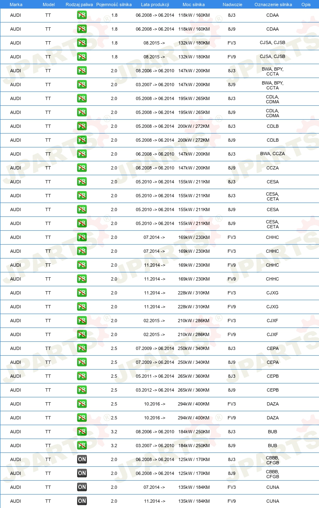This screenshot has width=319, height=508.
Task: Click engine capacity 3.2 in the 8J9 BUB row
Action: coord(114,446)
